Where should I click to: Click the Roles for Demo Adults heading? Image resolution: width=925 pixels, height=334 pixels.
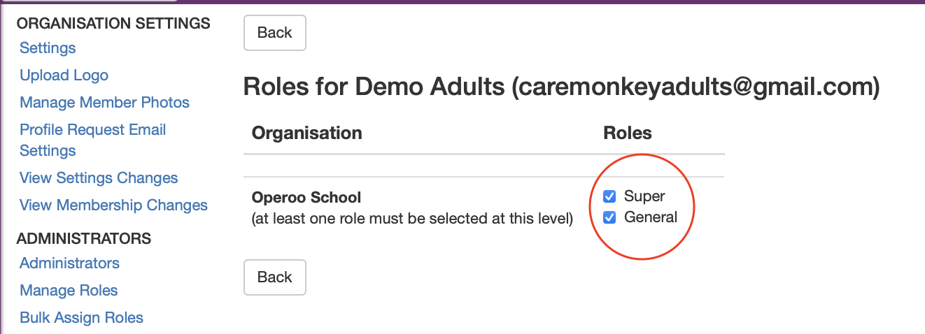560,87
